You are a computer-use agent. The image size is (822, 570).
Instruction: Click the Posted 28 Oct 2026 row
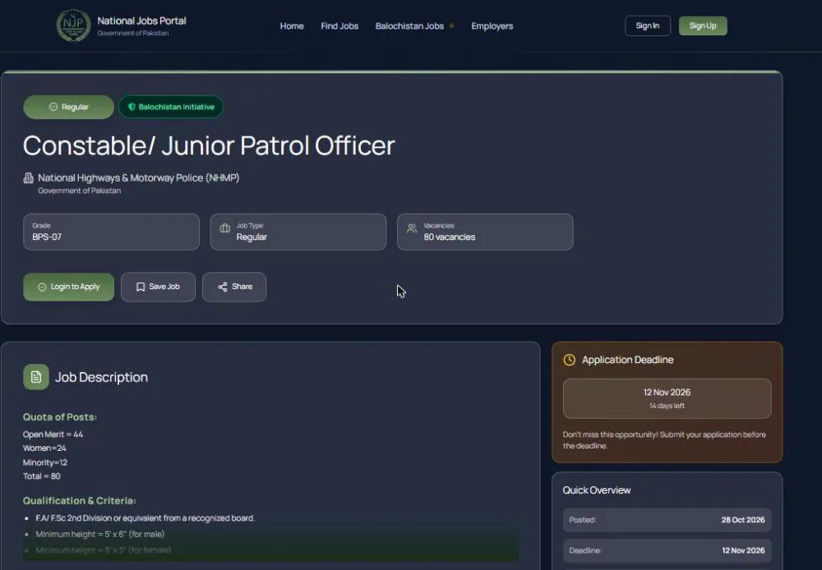pyautogui.click(x=667, y=520)
